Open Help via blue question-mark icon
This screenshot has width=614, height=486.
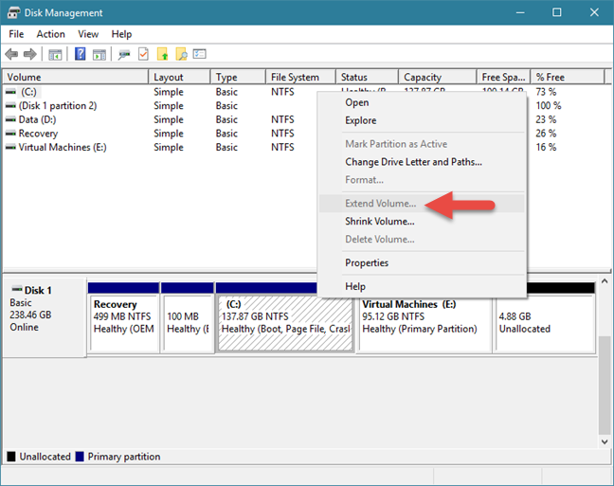[x=81, y=54]
